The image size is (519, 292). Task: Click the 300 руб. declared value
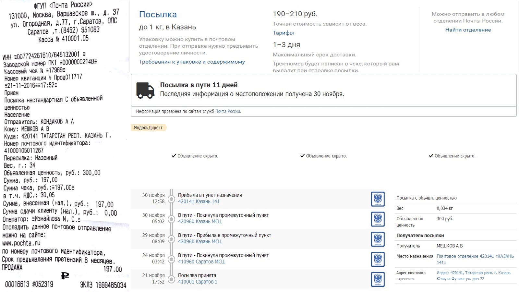point(445,219)
